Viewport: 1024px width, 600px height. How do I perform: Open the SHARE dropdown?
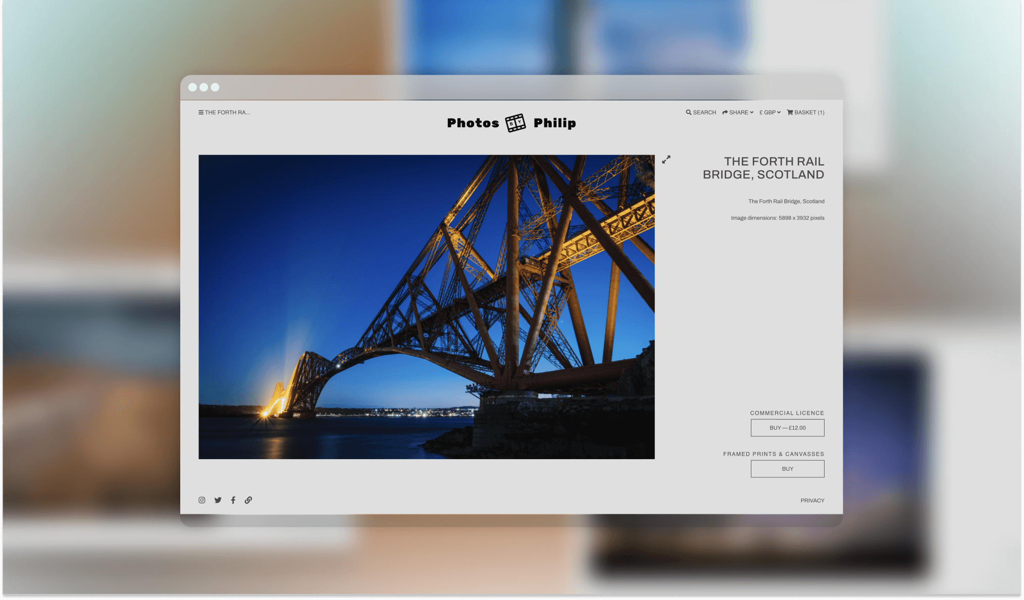[737, 112]
